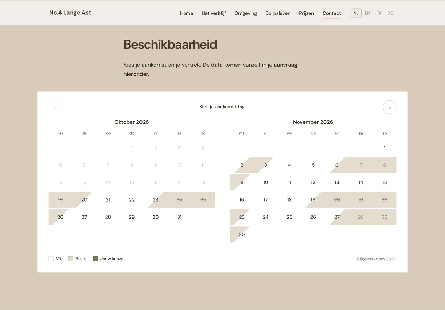Go to the previous month with left chevron

(55, 107)
